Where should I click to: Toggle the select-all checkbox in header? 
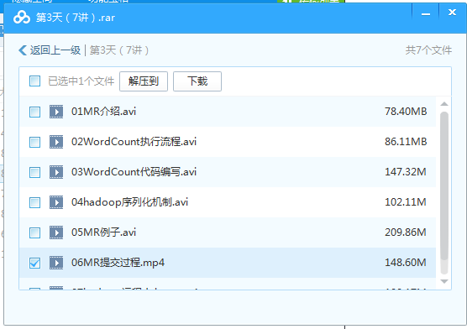34,81
